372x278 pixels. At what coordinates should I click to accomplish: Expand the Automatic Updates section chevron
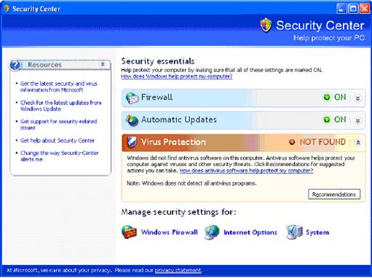(357, 121)
